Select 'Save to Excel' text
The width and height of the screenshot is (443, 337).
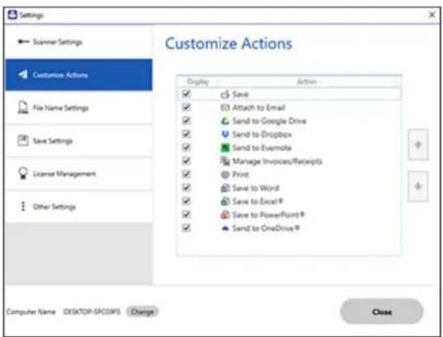[257, 202]
